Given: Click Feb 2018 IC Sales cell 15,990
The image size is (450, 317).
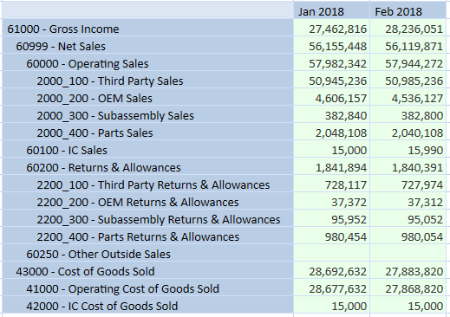Looking at the screenshot, I should pyautogui.click(x=408, y=149).
